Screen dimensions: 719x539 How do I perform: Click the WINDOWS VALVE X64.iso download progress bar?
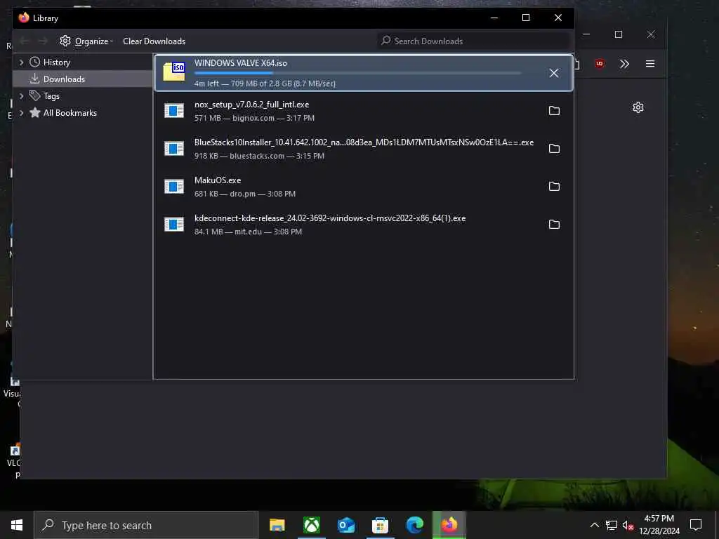point(357,73)
